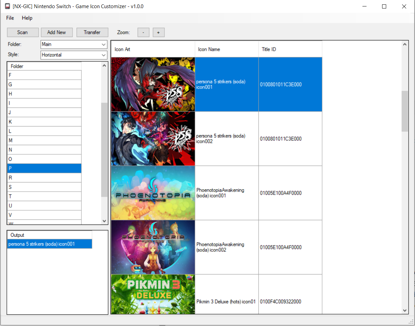Select persona 5 strikers icon001 in Output list
Screen dimensions: 415x326
click(x=50, y=244)
